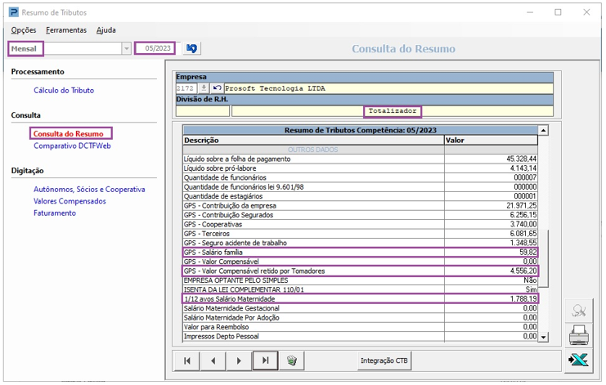606x385 pixels.
Task: Open Comparativo DCTFWeb link
Action: [x=72, y=146]
